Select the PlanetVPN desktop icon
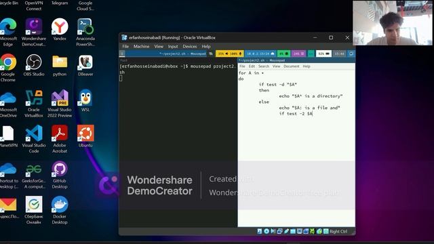 click(8, 136)
